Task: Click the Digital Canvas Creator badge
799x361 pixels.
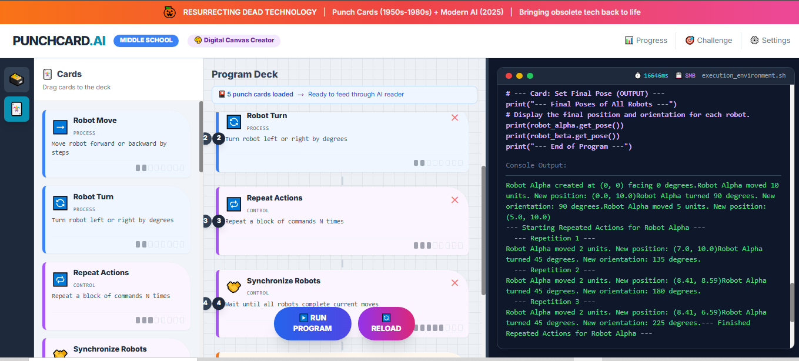Action: (234, 41)
